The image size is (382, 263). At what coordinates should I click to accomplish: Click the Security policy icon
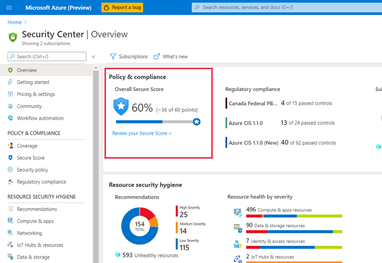(10, 170)
